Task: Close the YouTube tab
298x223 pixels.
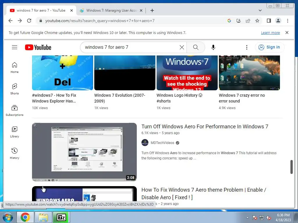Action: point(72,10)
